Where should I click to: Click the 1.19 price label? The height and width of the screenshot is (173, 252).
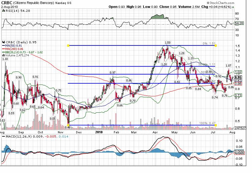[191, 58]
